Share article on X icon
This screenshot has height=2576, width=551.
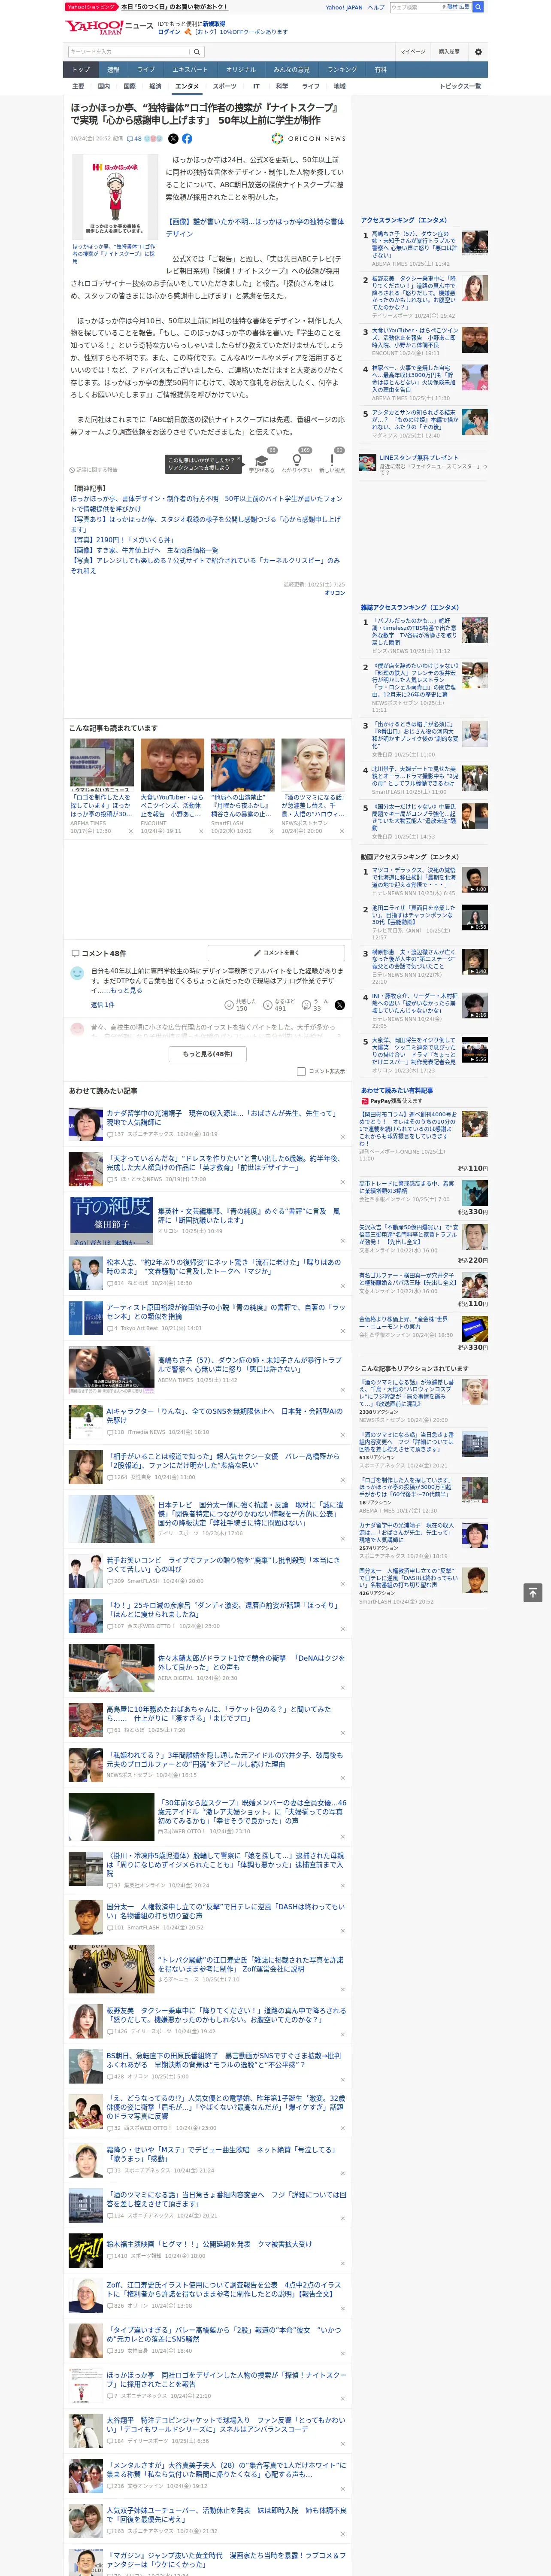(x=173, y=139)
